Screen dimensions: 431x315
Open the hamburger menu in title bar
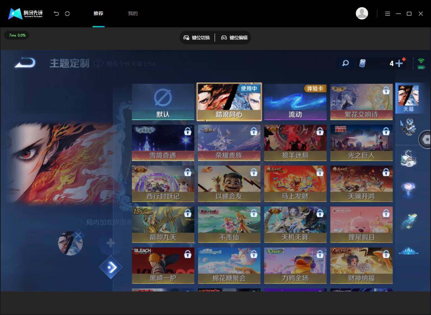(387, 14)
